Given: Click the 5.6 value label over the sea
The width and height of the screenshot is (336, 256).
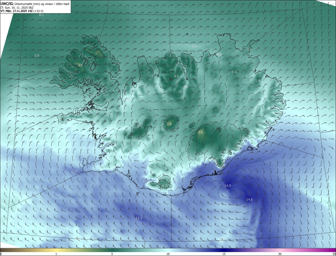Looking at the screenshot, I should [x=37, y=55].
